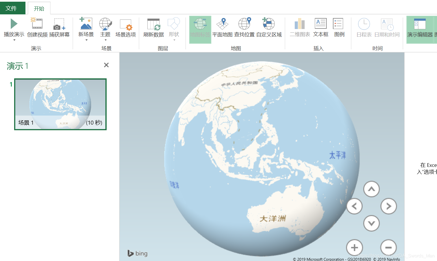Click the Tour 1 (演示 1) title

[18, 66]
